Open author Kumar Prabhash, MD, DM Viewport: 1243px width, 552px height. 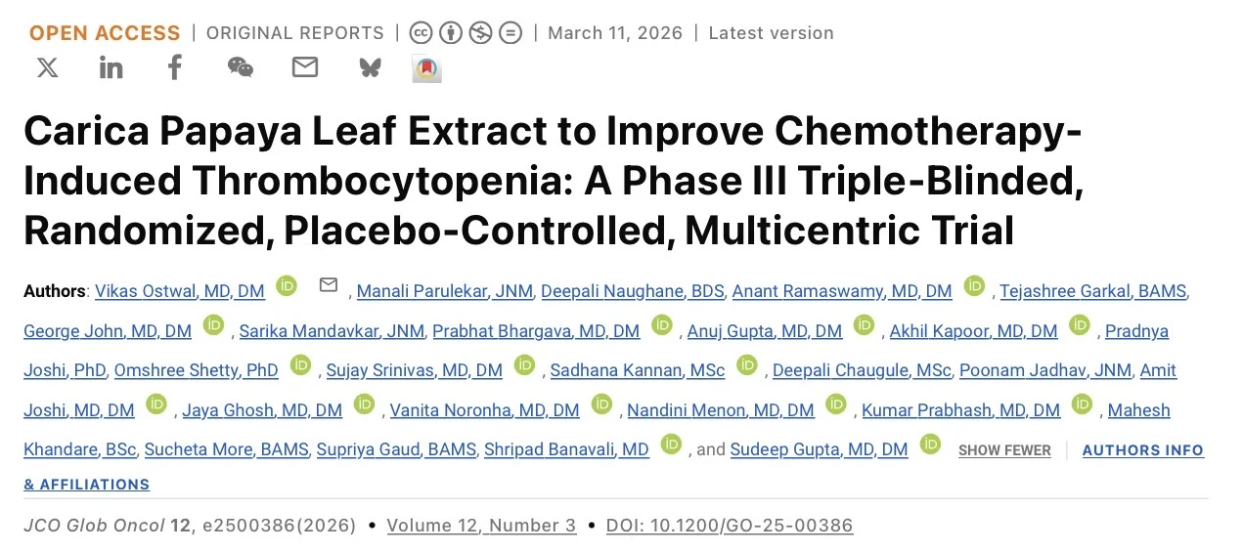coord(960,410)
